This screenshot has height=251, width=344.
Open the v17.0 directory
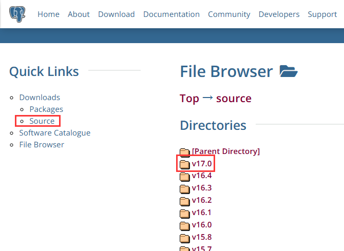(202, 164)
